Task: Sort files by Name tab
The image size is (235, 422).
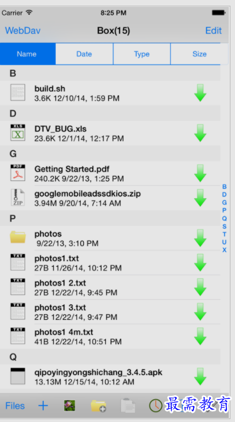Action: coord(28,54)
